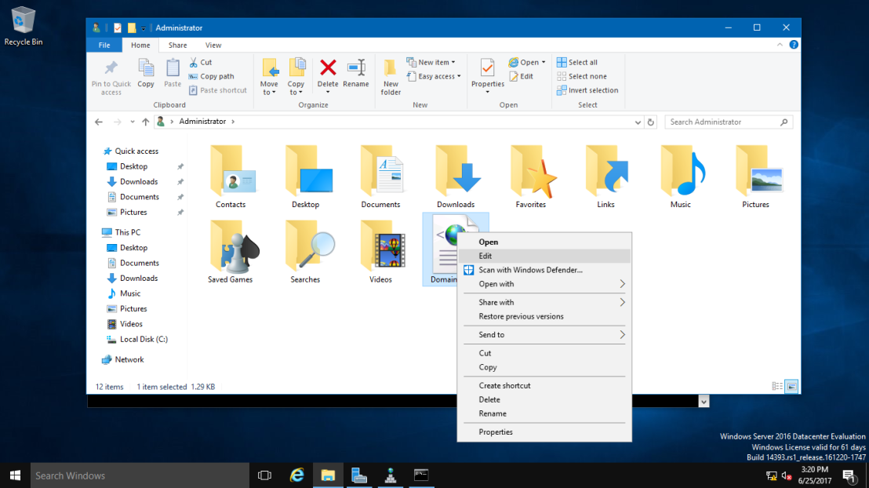Screen dimensions: 869x488
Task: Open Internet Explorer from taskbar
Action: (x=296, y=475)
